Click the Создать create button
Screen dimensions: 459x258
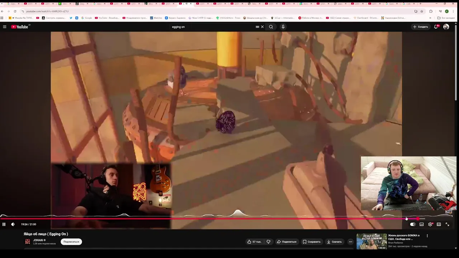421,27
